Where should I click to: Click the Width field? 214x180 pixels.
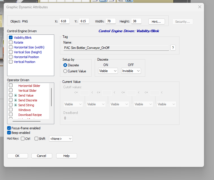click(110, 21)
